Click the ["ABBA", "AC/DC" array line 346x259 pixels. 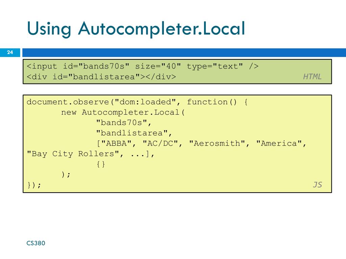point(201,143)
